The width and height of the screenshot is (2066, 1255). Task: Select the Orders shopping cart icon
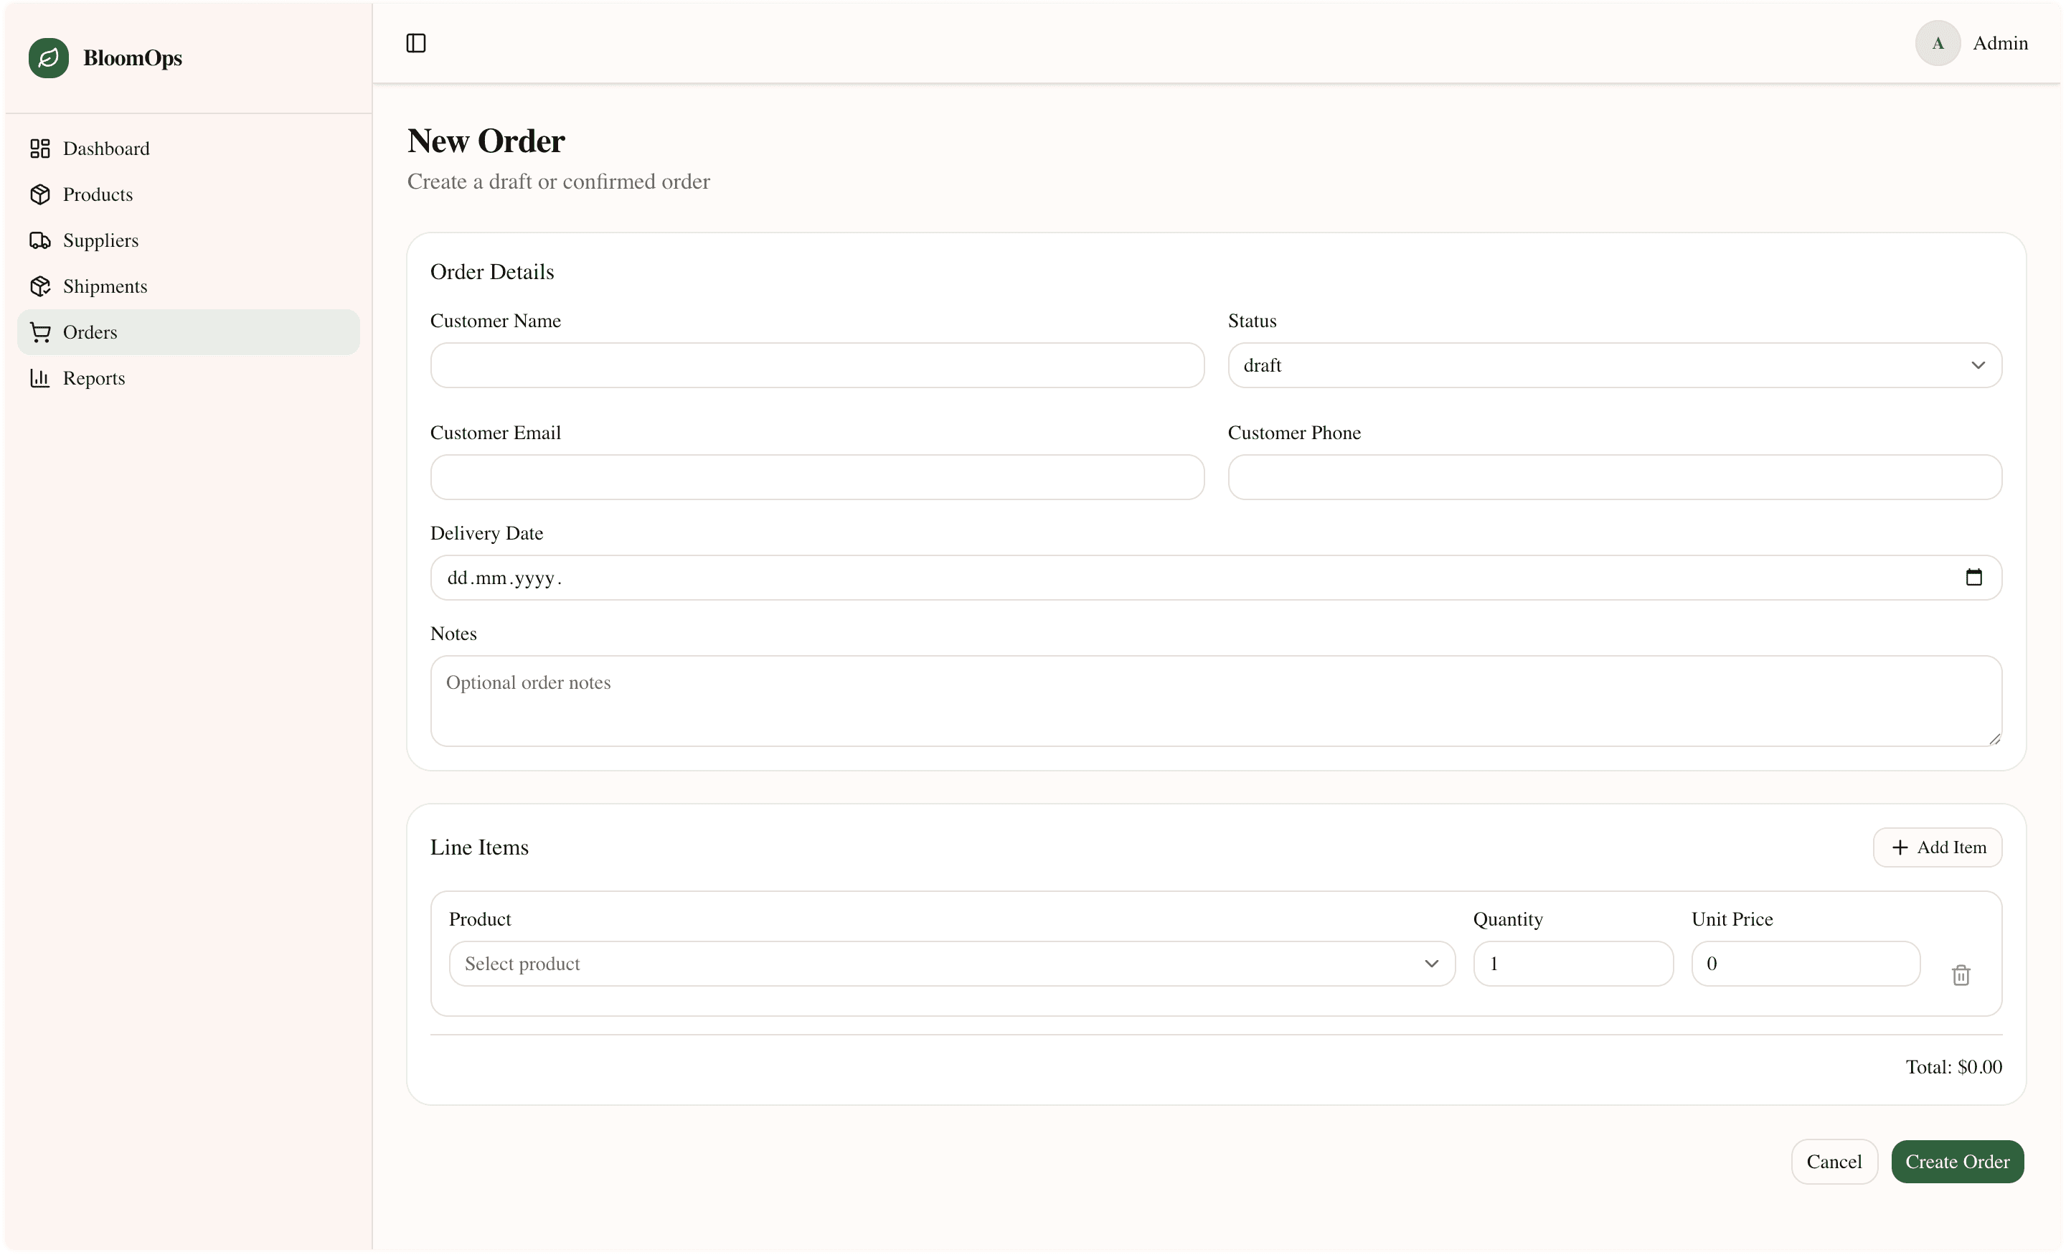point(40,332)
